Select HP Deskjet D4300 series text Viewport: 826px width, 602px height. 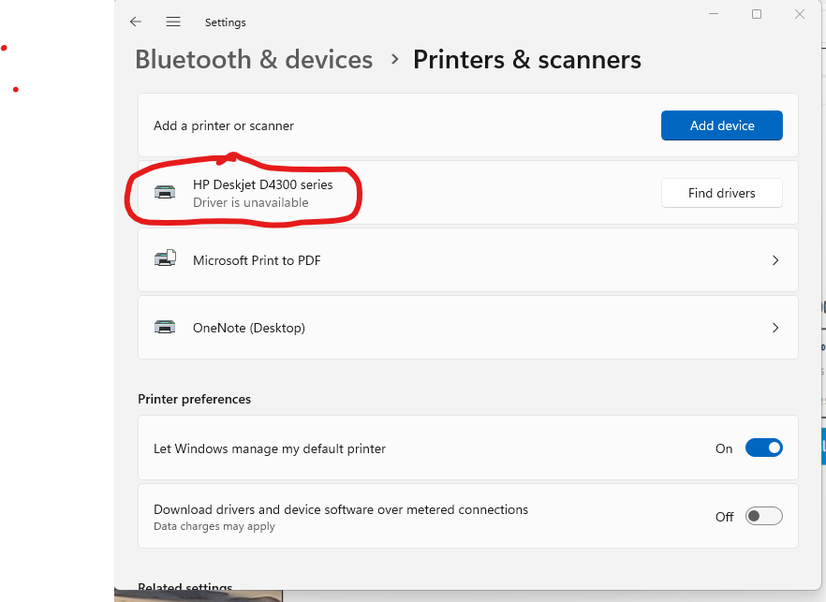click(x=263, y=184)
